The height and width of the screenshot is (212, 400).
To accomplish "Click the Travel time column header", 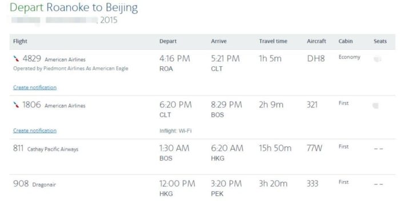I will point(273,41).
